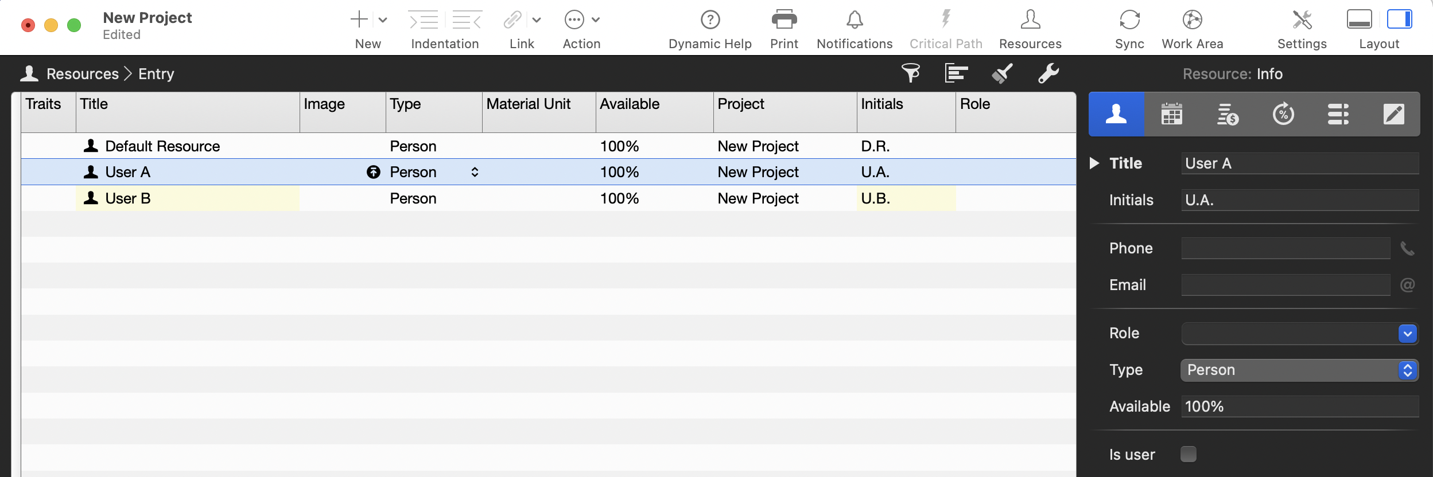Expand the Title disclosure triangle
Image resolution: width=1433 pixels, height=477 pixels.
tap(1094, 163)
